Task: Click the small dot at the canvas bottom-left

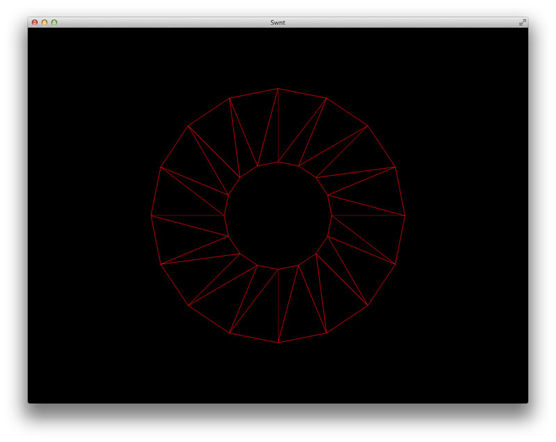Action: pos(28,402)
